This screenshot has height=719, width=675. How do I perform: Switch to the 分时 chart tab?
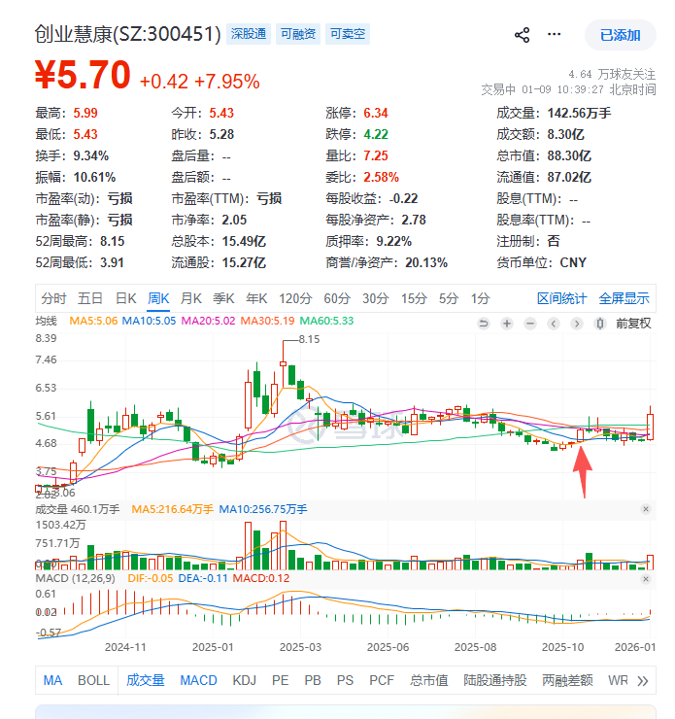pyautogui.click(x=53, y=298)
